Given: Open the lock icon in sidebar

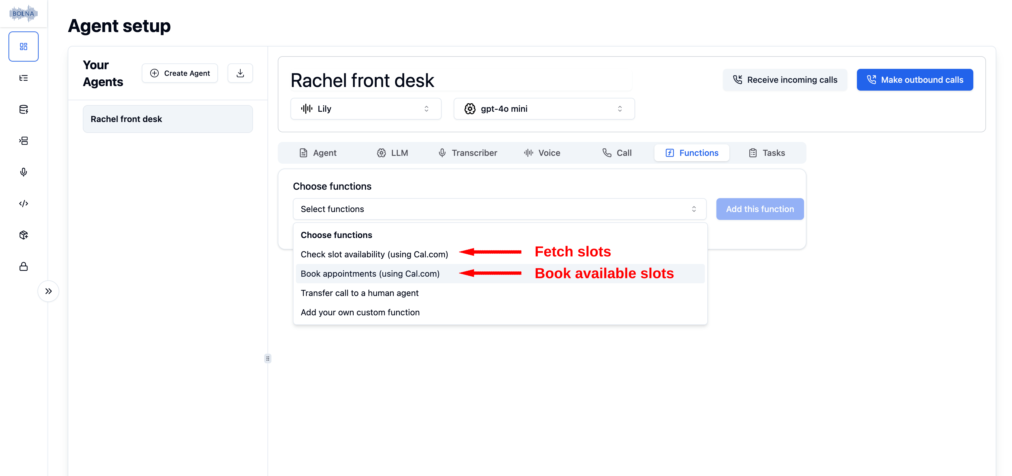Looking at the screenshot, I should click(24, 266).
